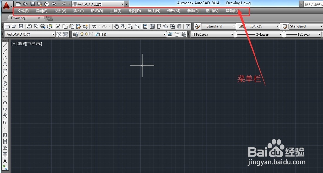Viewport: 323px width, 173px height.
Task: Open the 修改(M) menu
Action: pos(173,11)
